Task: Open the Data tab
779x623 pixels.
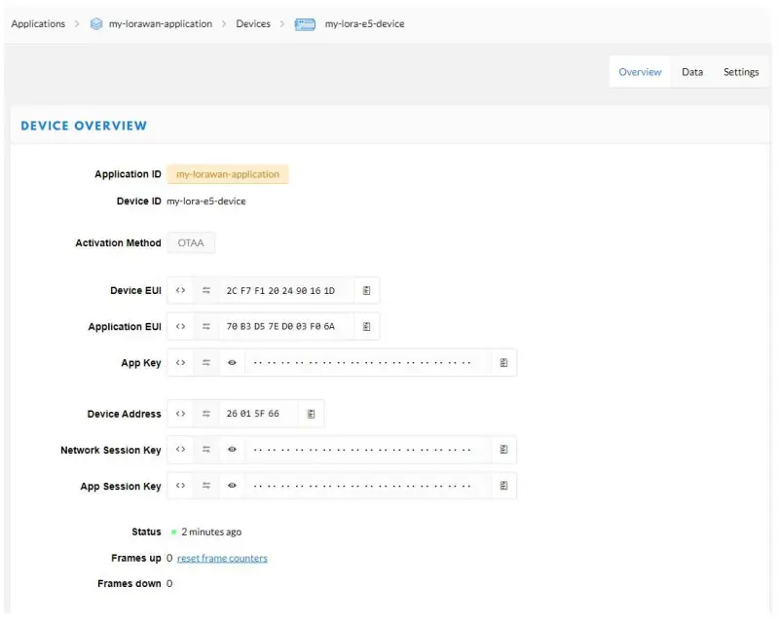Action: click(x=692, y=72)
